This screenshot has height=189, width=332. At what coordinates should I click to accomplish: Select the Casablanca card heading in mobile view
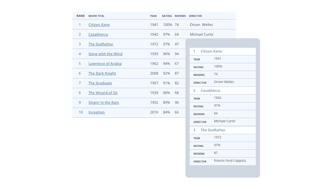[210, 90]
